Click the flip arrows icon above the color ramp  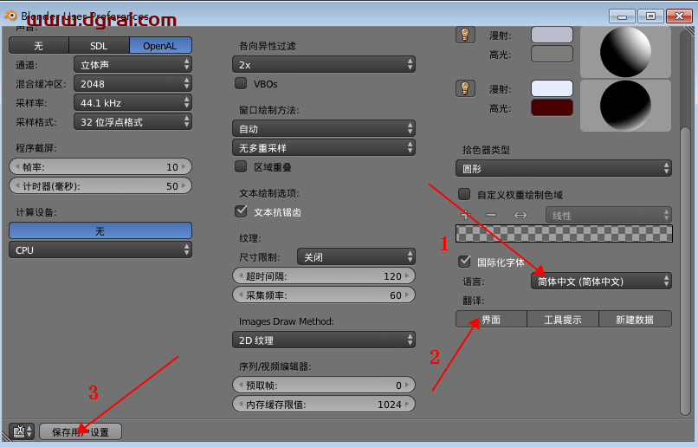point(520,215)
